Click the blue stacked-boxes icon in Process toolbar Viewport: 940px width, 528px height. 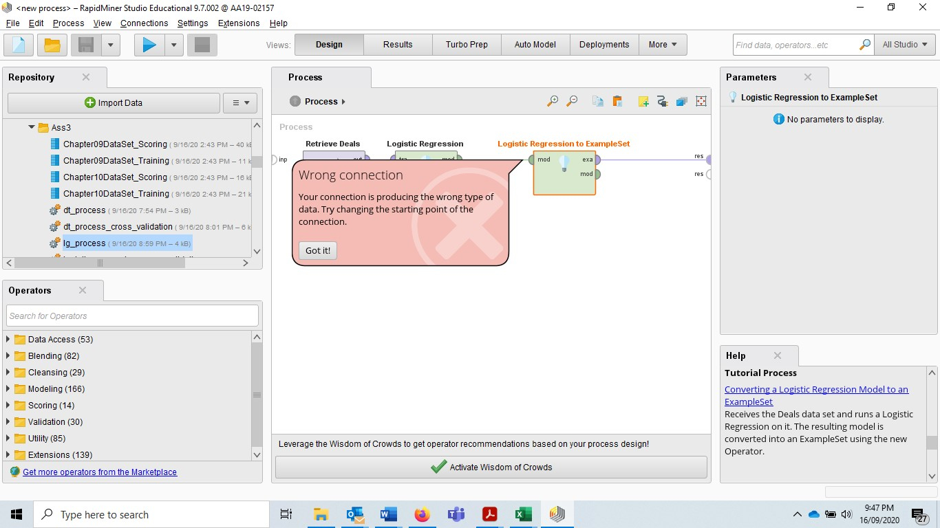(x=682, y=101)
